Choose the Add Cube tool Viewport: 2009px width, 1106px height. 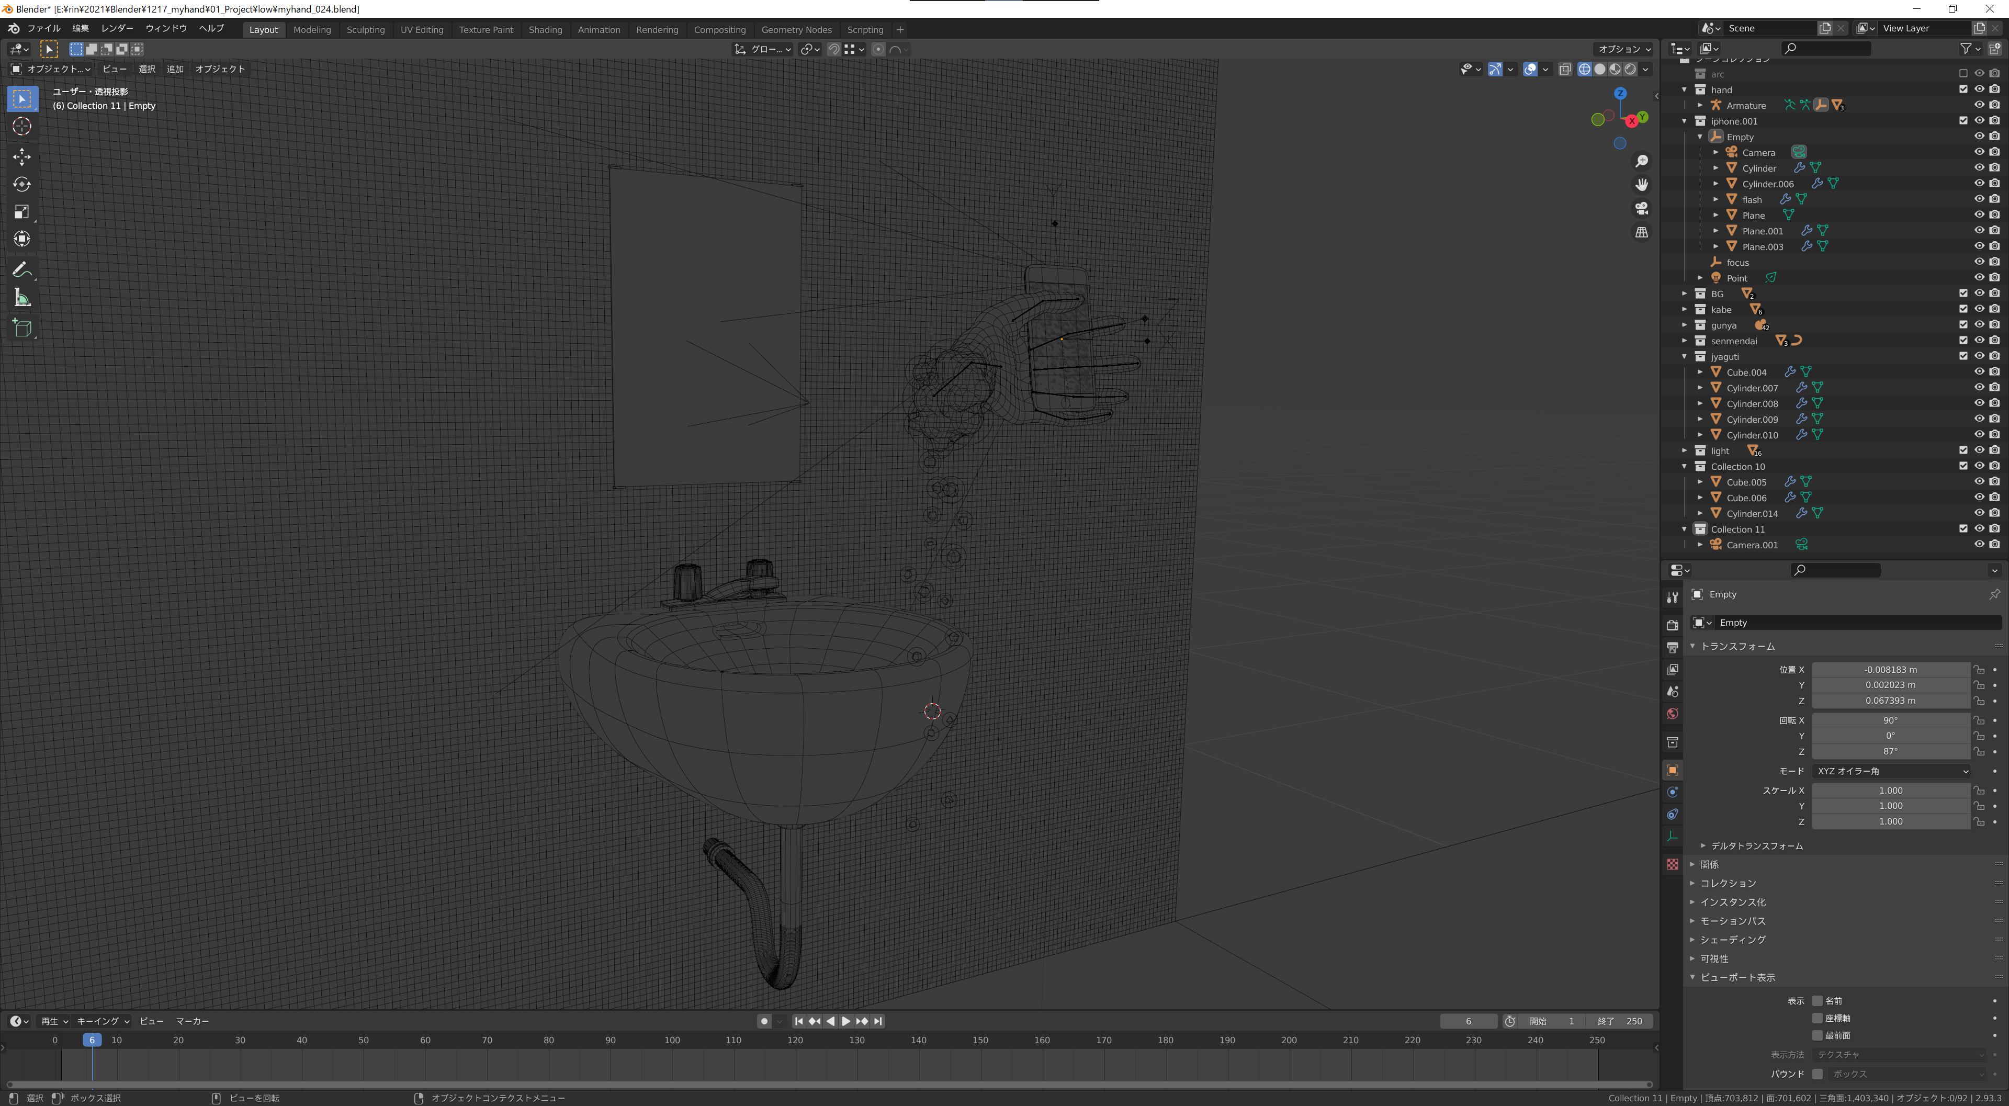coord(22,328)
